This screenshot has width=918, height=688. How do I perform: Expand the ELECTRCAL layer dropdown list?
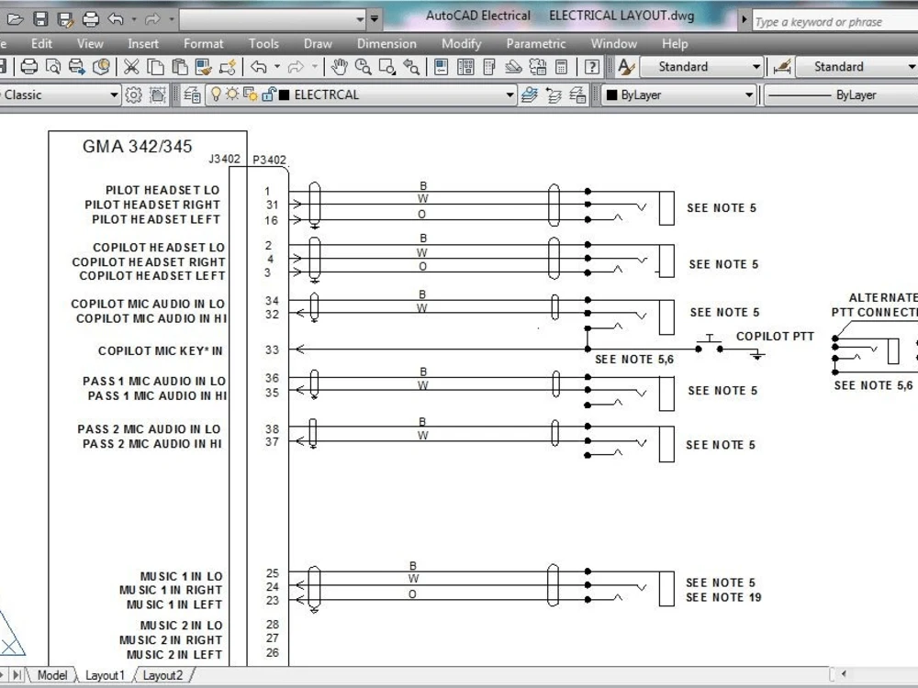(x=510, y=94)
